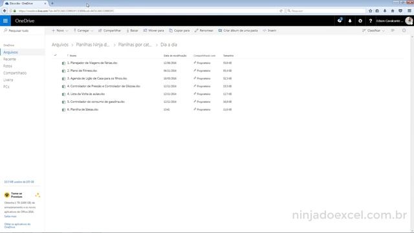Viewport: 414px width, 233px height.
Task: Click the Renomear button
Action: (204, 30)
